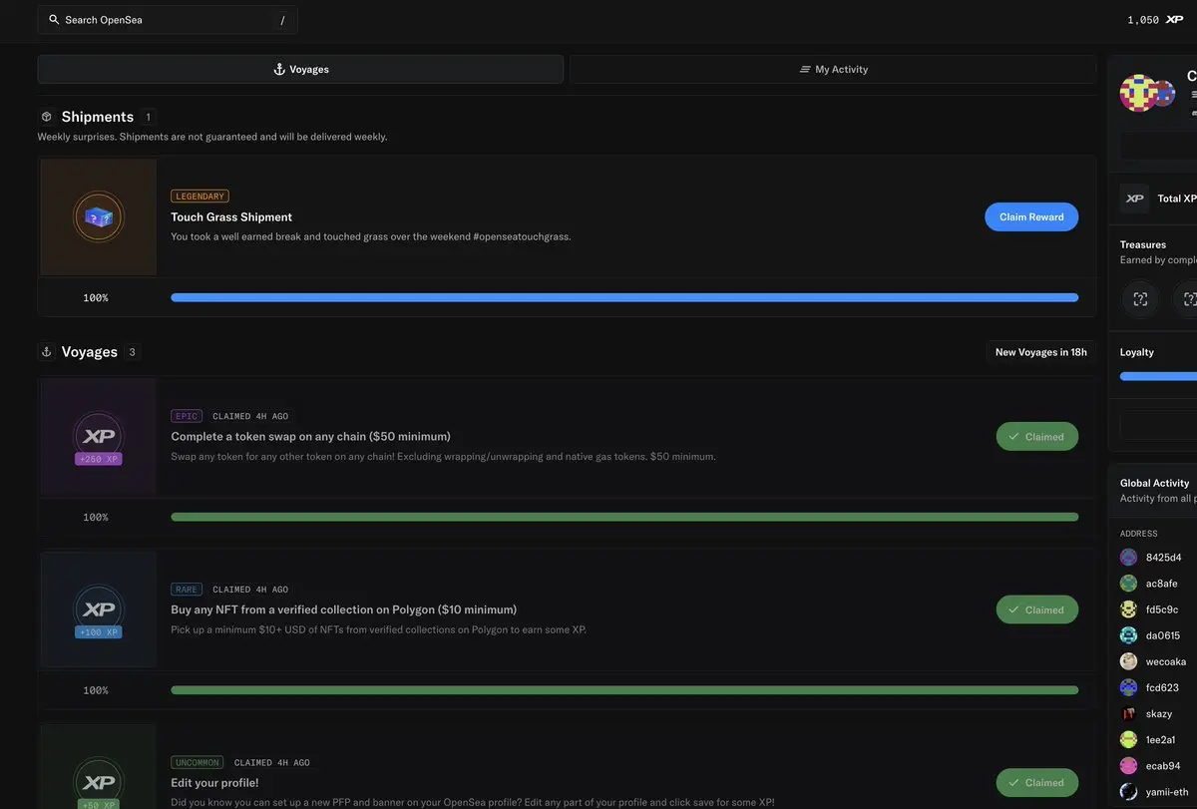The image size is (1197, 809).
Task: Focus the Search OpenSea field
Action: coord(168,20)
